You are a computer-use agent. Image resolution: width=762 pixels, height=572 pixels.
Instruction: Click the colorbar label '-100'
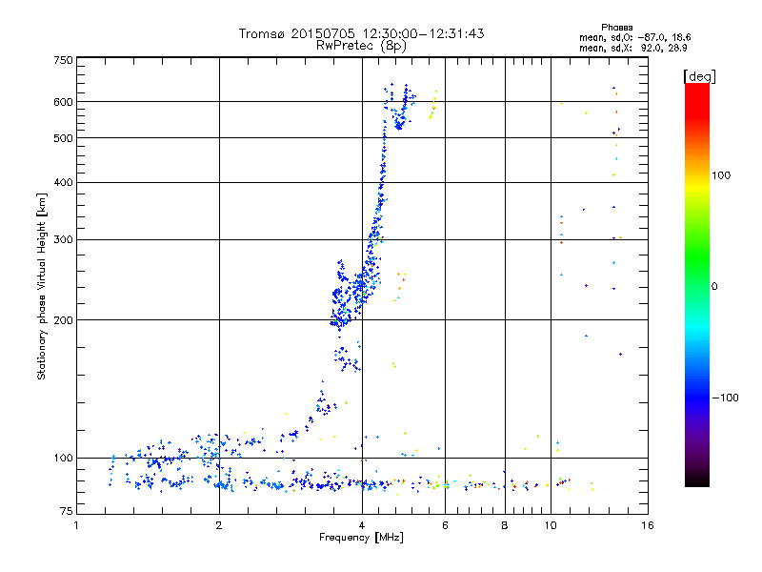click(725, 398)
